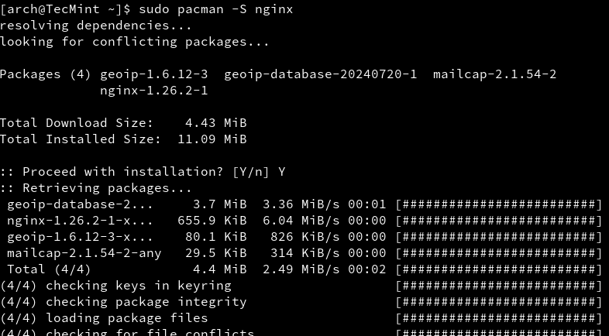The height and width of the screenshot is (336, 609).
Task: Click the geoip-database download progress bar
Action: click(498, 204)
